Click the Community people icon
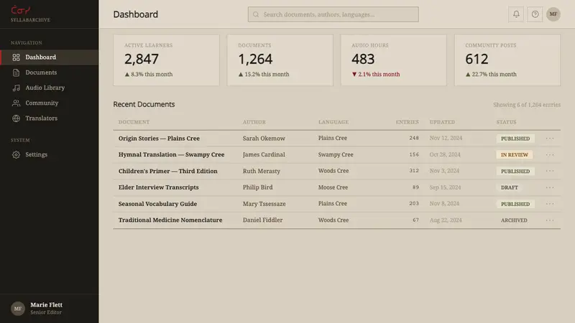 click(x=16, y=103)
